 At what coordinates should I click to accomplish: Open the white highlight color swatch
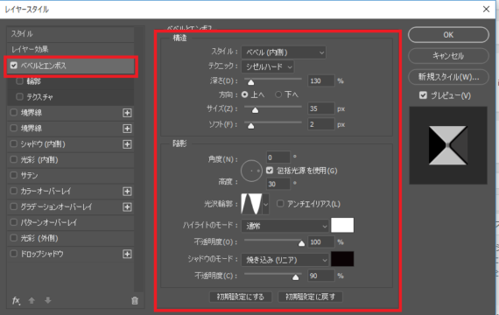point(342,225)
